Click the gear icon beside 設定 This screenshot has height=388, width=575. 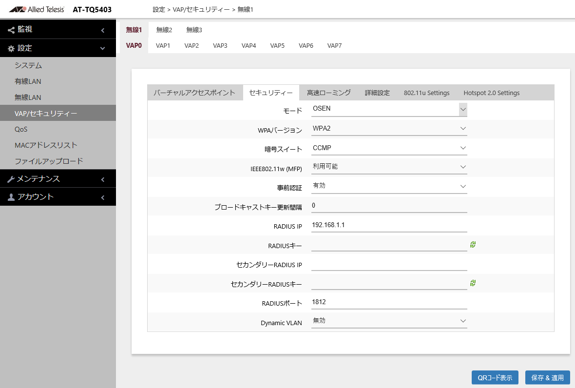(x=11, y=48)
